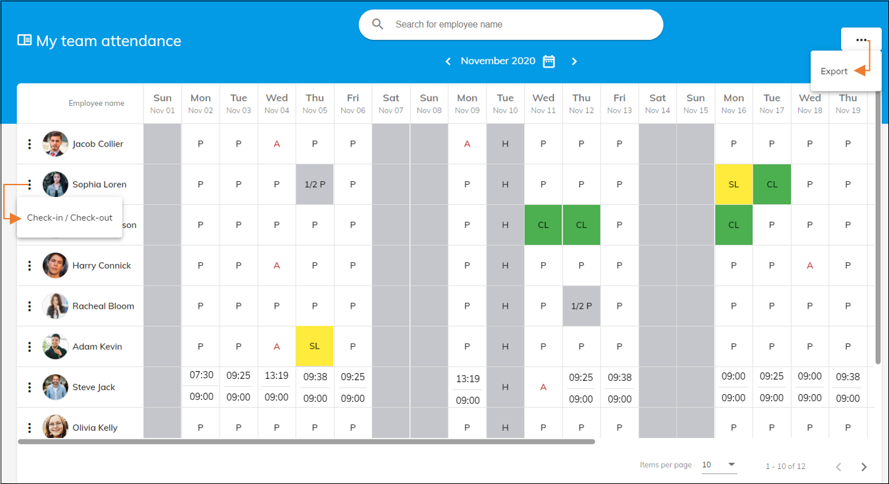The height and width of the screenshot is (484, 889).
Task: Click the previous page pagination arrow
Action: (x=838, y=466)
